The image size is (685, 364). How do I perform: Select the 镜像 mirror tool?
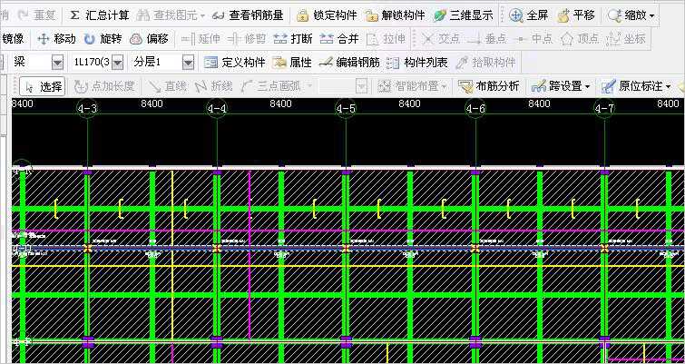pos(13,39)
